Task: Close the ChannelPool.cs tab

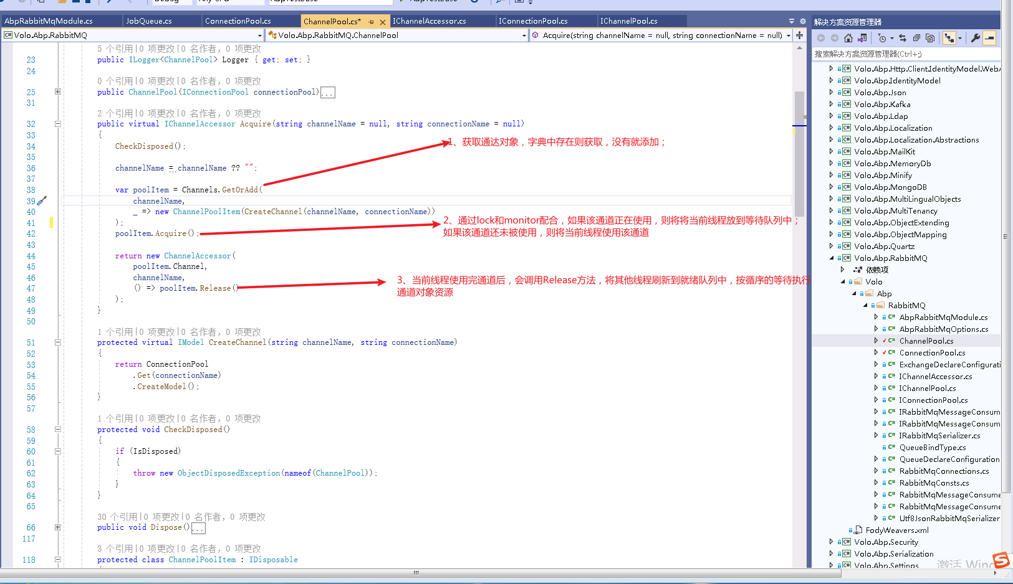Action: click(x=383, y=22)
